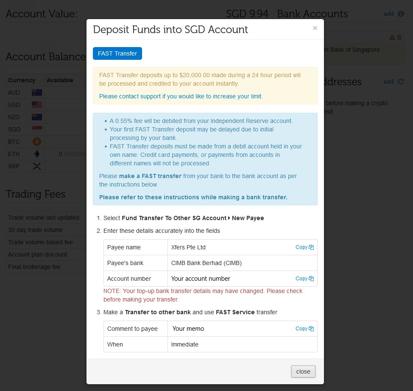Open the contact support link to increase limit

[x=181, y=96]
